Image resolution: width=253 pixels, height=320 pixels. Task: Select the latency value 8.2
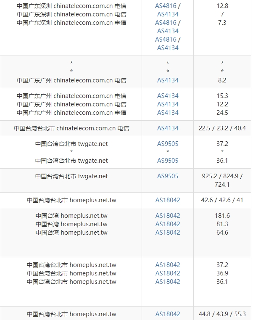(222, 80)
